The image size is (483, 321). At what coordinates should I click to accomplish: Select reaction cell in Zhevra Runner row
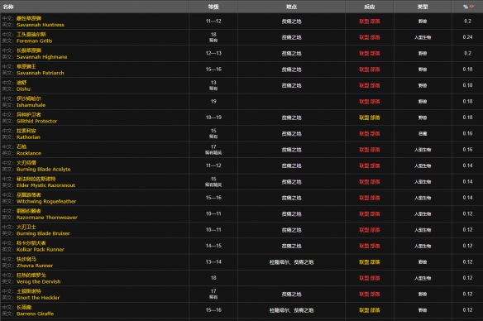370,262
